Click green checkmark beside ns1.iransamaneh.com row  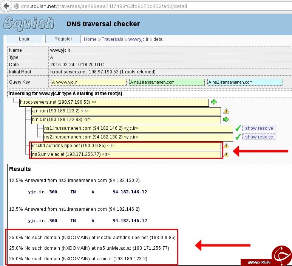click(x=238, y=128)
